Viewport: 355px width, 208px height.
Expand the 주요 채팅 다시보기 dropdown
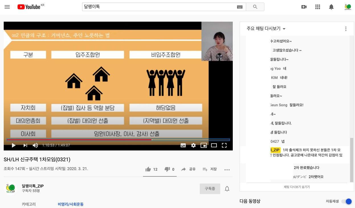click(x=266, y=28)
